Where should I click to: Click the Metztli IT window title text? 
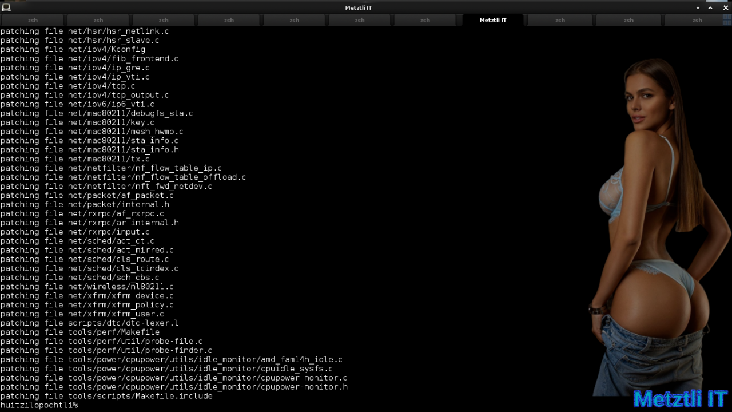click(x=359, y=7)
